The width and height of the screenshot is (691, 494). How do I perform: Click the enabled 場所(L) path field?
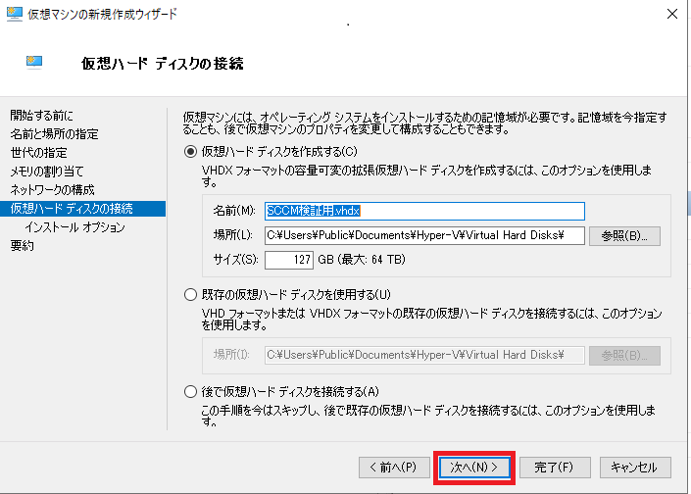(424, 236)
